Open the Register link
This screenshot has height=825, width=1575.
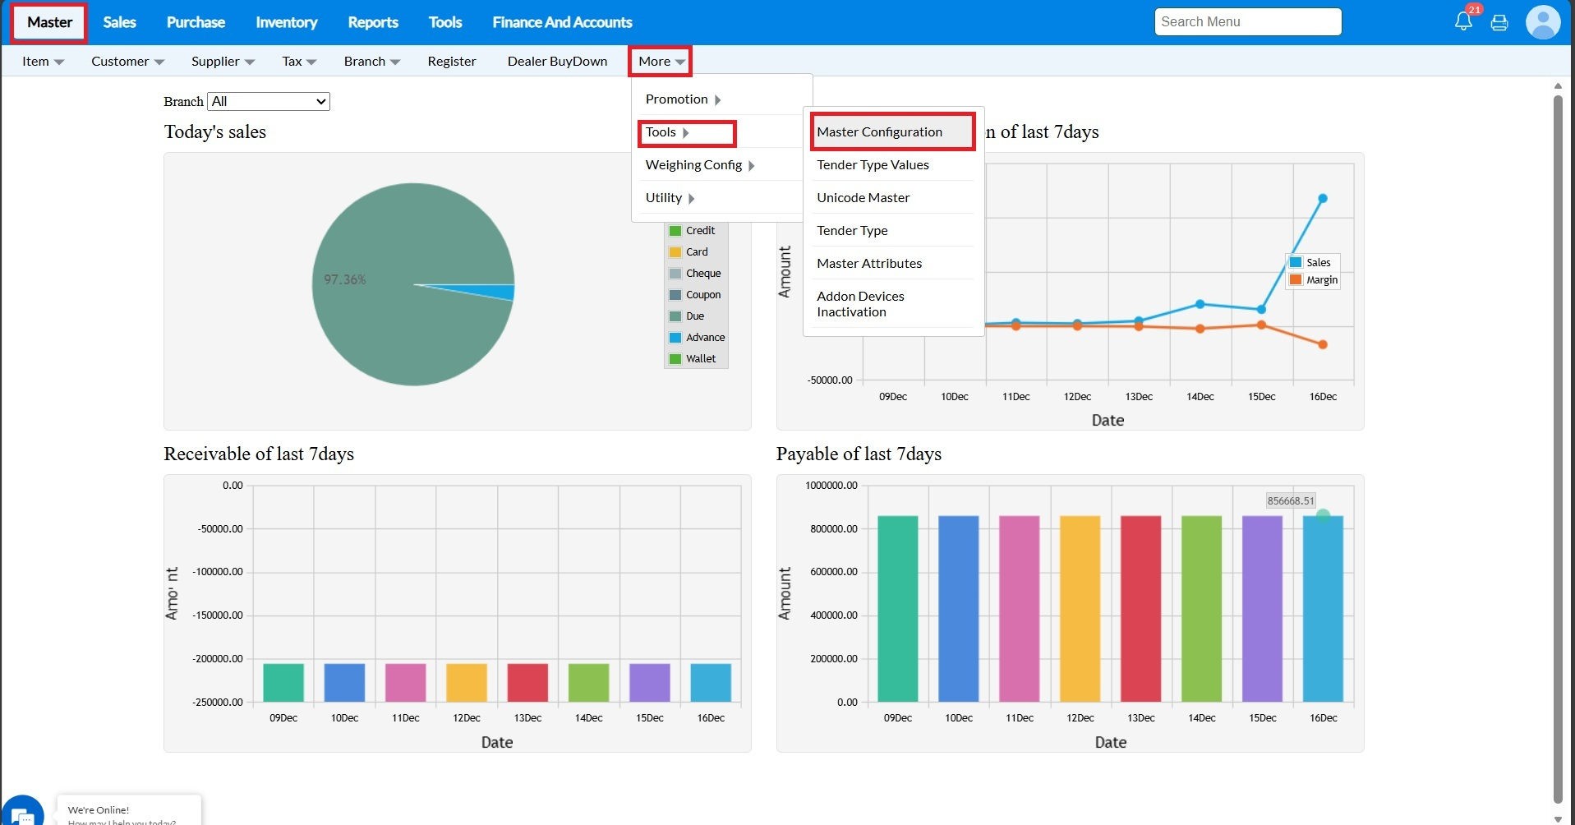click(451, 62)
